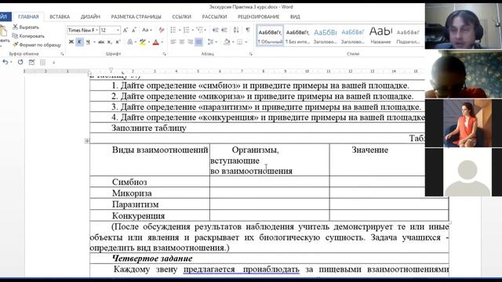
Task: Click the decrease indent icon
Action: coord(216,30)
